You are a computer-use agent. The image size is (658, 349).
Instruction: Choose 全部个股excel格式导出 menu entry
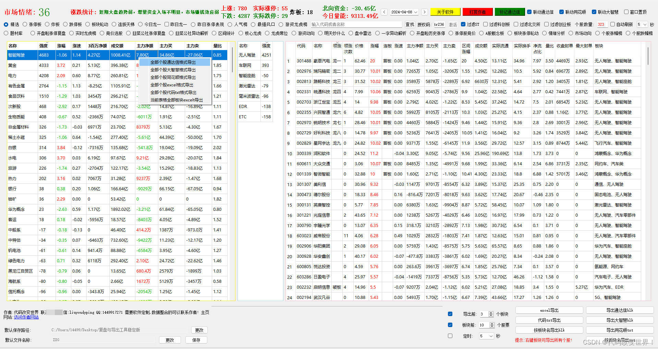[174, 85]
